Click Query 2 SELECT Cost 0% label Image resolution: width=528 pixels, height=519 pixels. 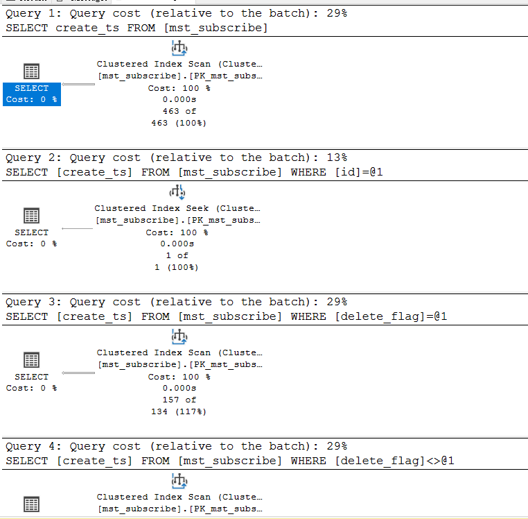[32, 238]
